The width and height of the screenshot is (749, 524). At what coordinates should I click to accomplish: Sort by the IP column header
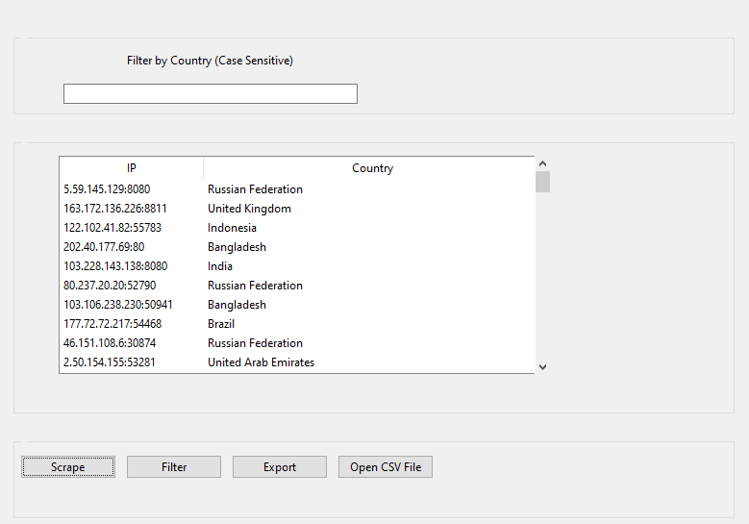coord(132,168)
